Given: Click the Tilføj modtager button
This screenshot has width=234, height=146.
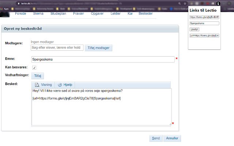Looking at the screenshot, I should (98, 48).
